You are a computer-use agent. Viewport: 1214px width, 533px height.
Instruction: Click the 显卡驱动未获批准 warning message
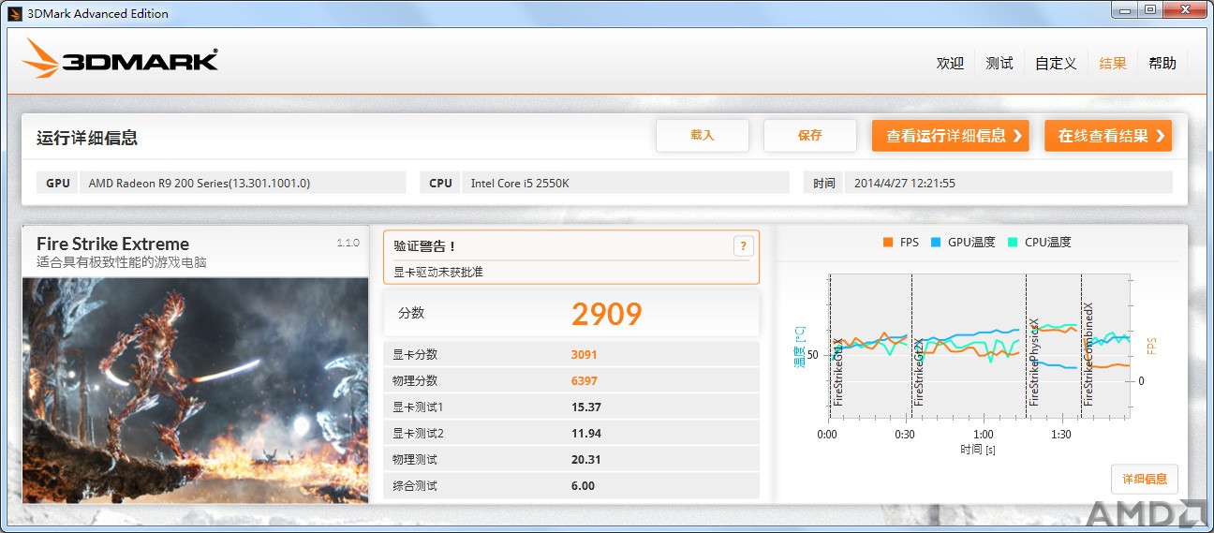(438, 272)
